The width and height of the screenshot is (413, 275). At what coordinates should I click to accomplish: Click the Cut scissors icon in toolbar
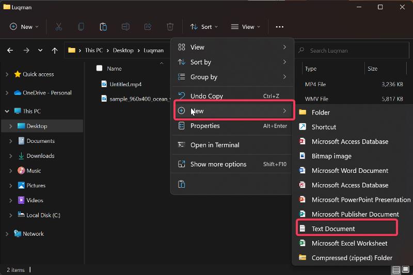58,27
